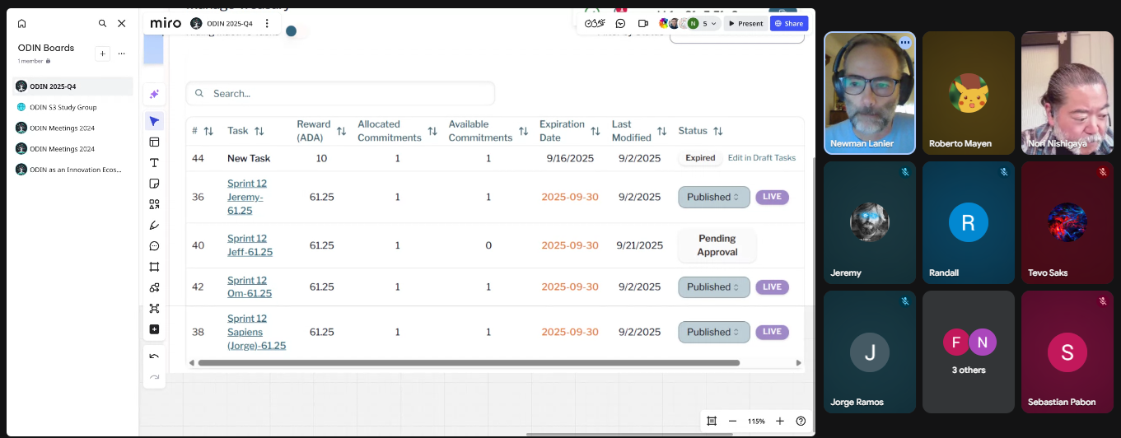
Task: Toggle sort on Status column
Action: click(717, 131)
